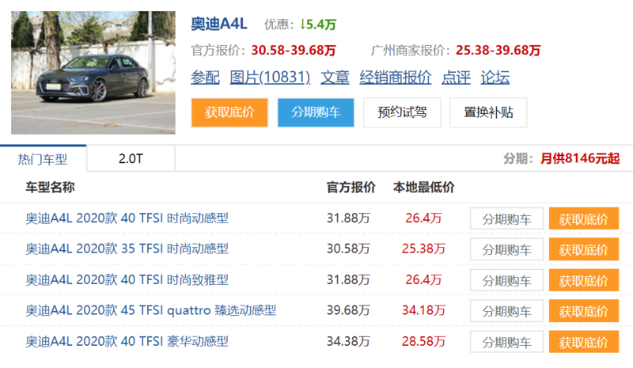Click the 本地最低价 column header

coord(424,187)
